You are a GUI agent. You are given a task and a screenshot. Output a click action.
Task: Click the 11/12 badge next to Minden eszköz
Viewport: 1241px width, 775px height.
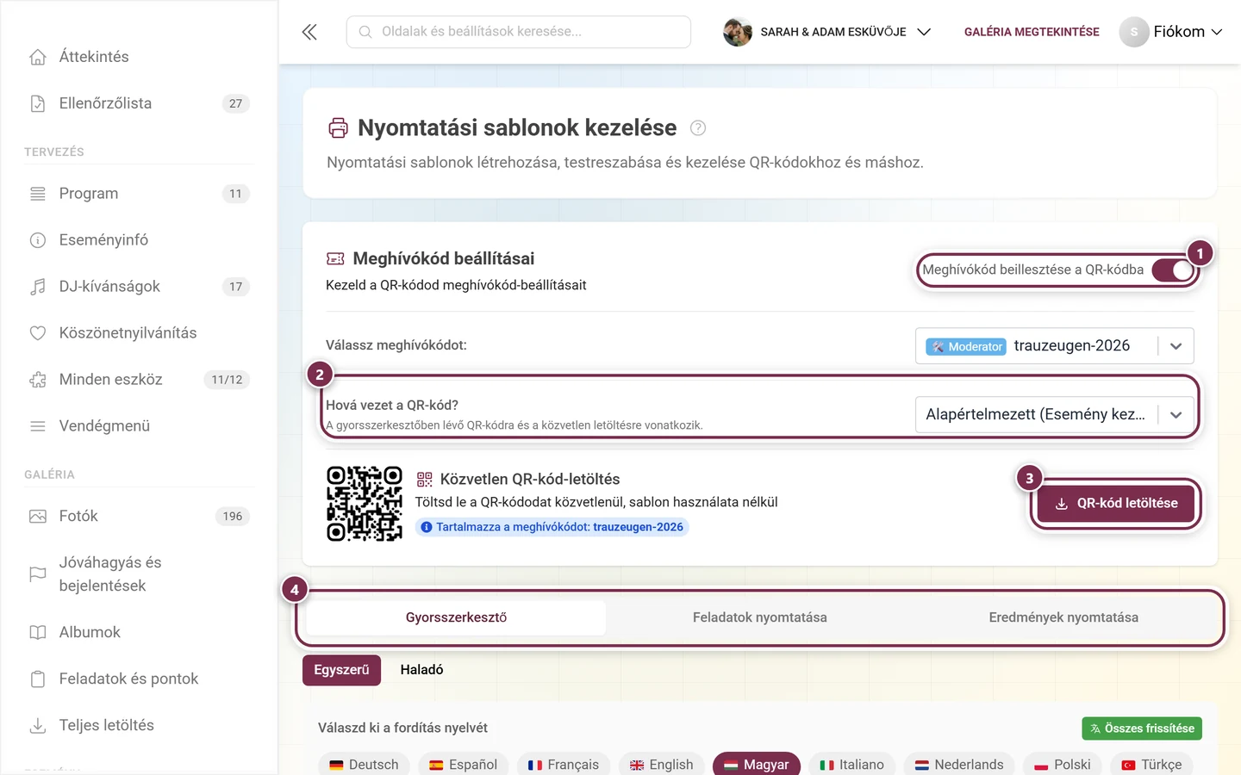pyautogui.click(x=227, y=380)
